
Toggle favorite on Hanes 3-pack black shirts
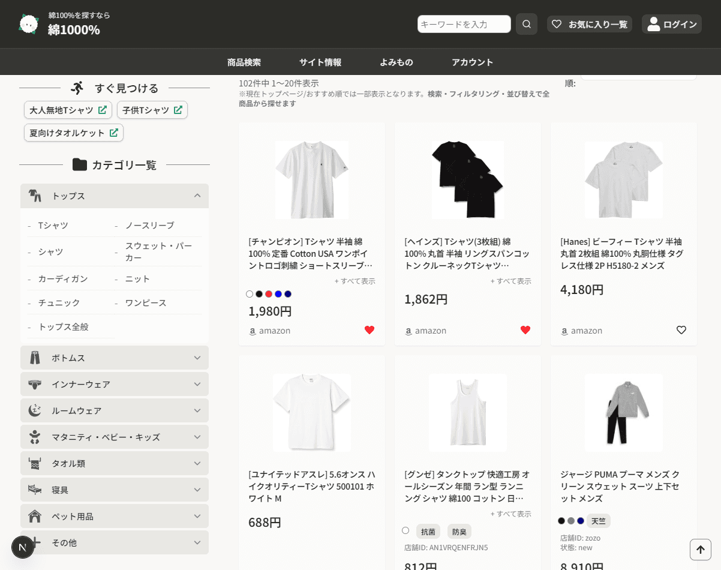525,330
